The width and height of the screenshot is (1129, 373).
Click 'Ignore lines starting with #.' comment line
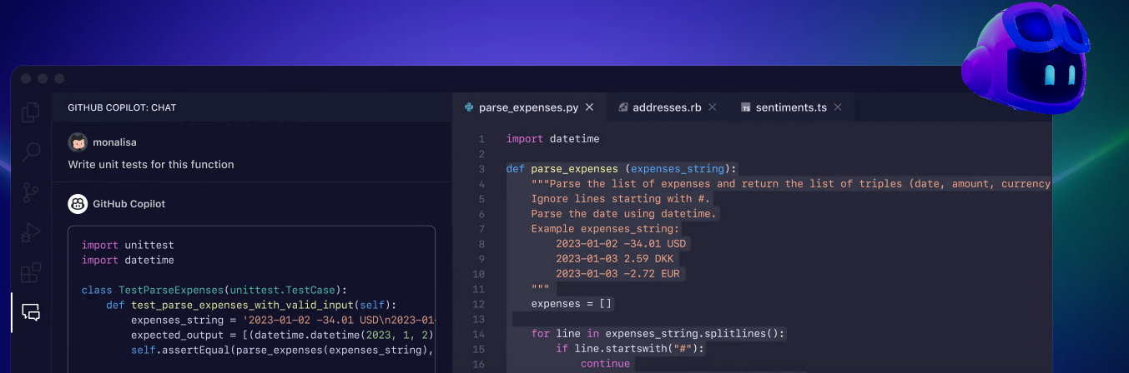tap(621, 198)
